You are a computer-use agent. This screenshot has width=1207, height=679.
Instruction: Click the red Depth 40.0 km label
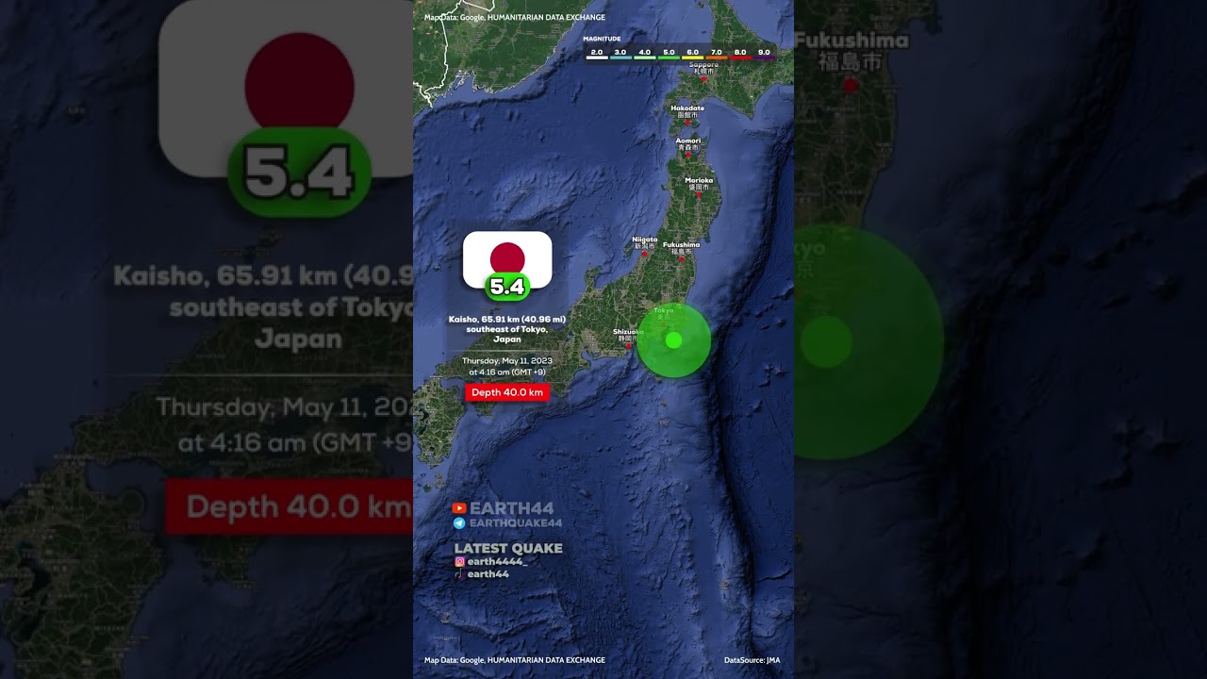click(507, 392)
